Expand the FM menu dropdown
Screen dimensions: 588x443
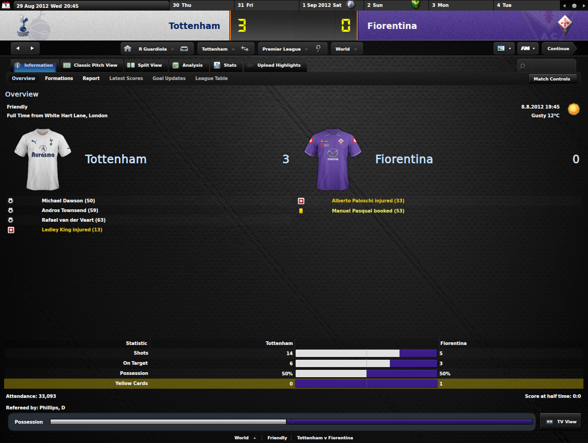[528, 48]
